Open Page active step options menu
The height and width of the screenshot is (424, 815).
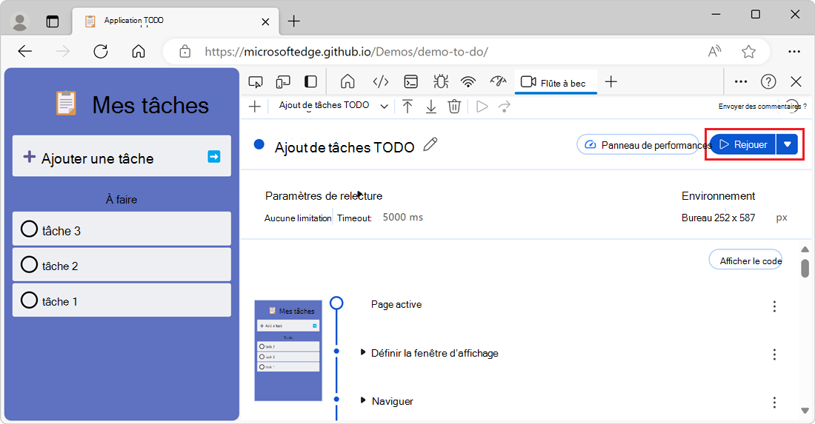click(x=774, y=306)
